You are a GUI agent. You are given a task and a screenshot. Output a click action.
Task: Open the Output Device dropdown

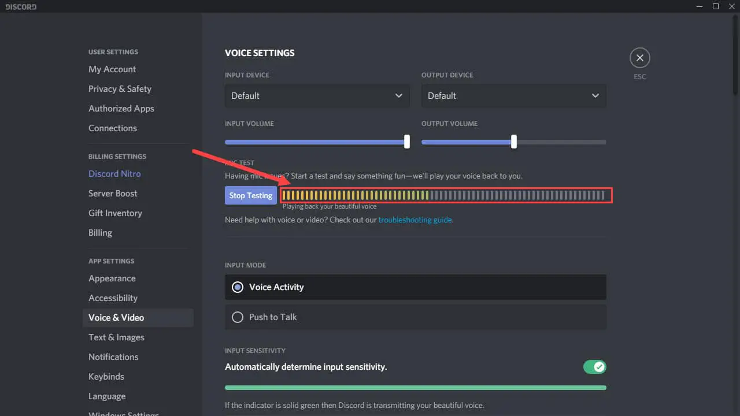point(514,96)
